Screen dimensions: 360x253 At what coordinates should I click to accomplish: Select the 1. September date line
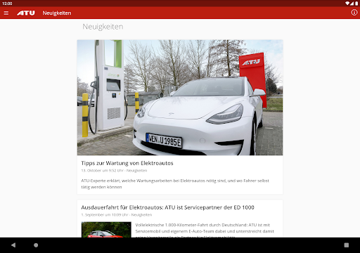pos(117,215)
